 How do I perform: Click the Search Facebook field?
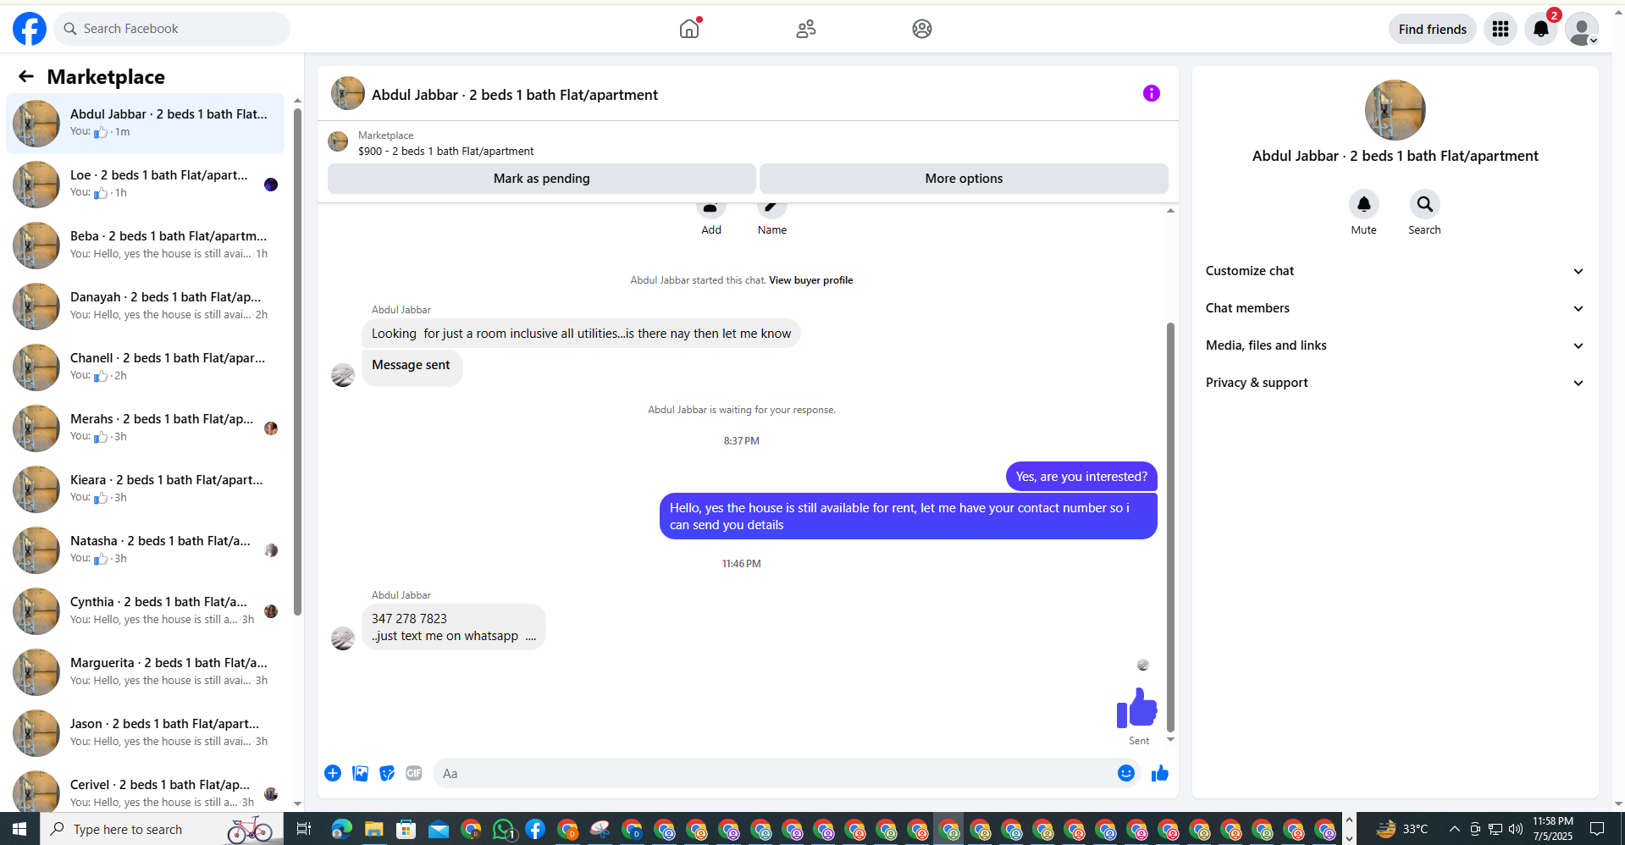coord(173,29)
